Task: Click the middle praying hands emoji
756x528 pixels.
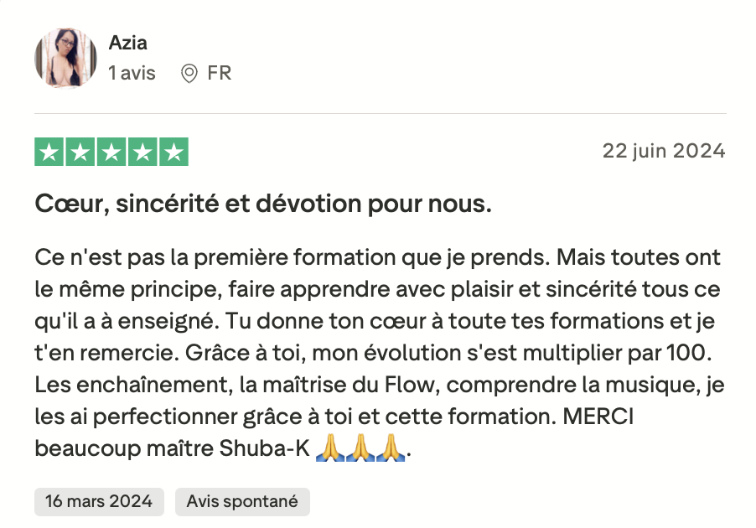Action: coord(360,449)
